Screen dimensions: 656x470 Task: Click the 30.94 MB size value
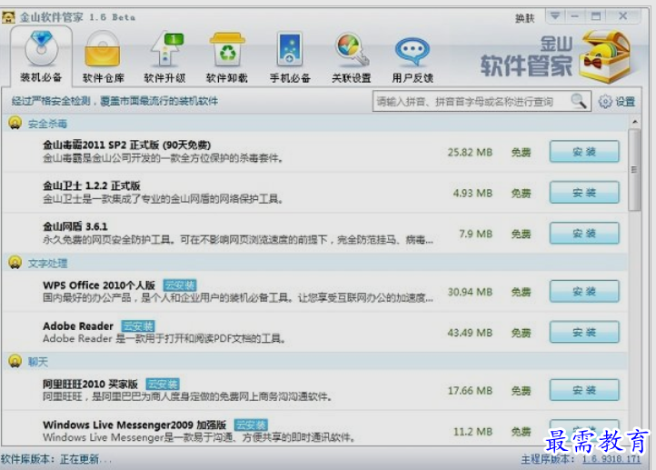click(x=470, y=292)
